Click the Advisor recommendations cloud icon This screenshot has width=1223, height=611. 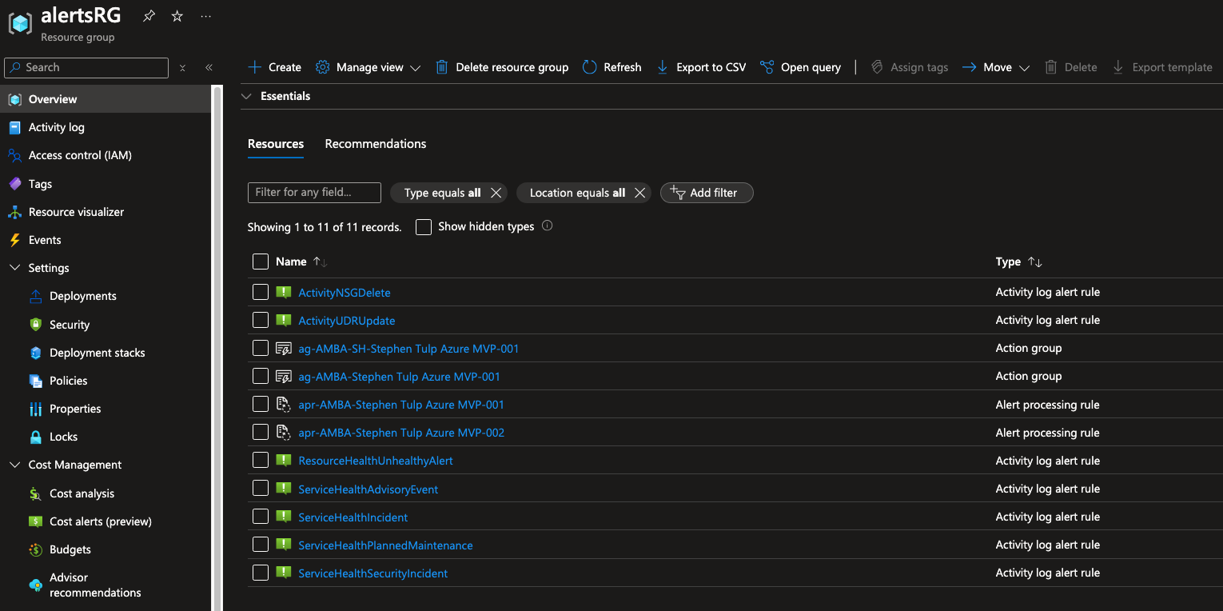[35, 585]
